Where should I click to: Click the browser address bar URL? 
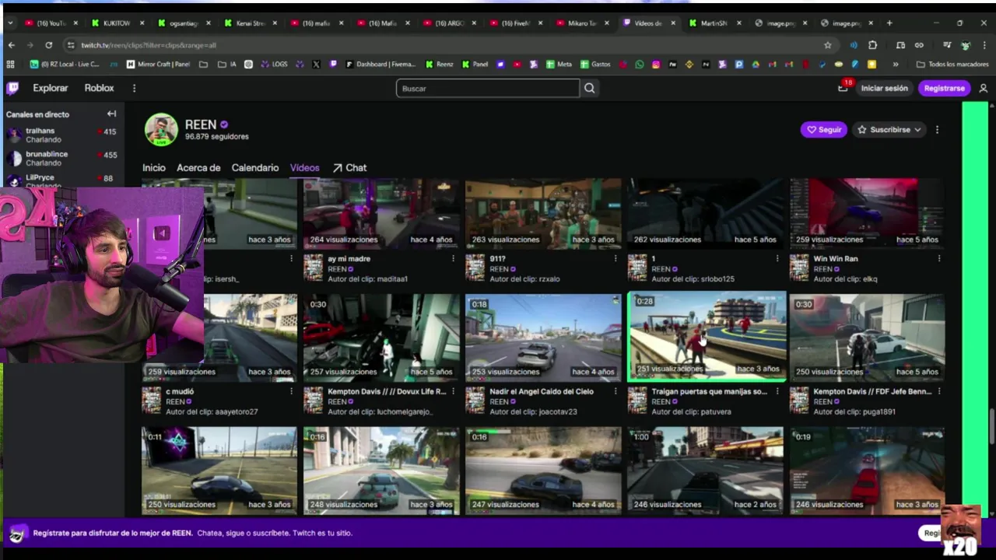point(149,45)
